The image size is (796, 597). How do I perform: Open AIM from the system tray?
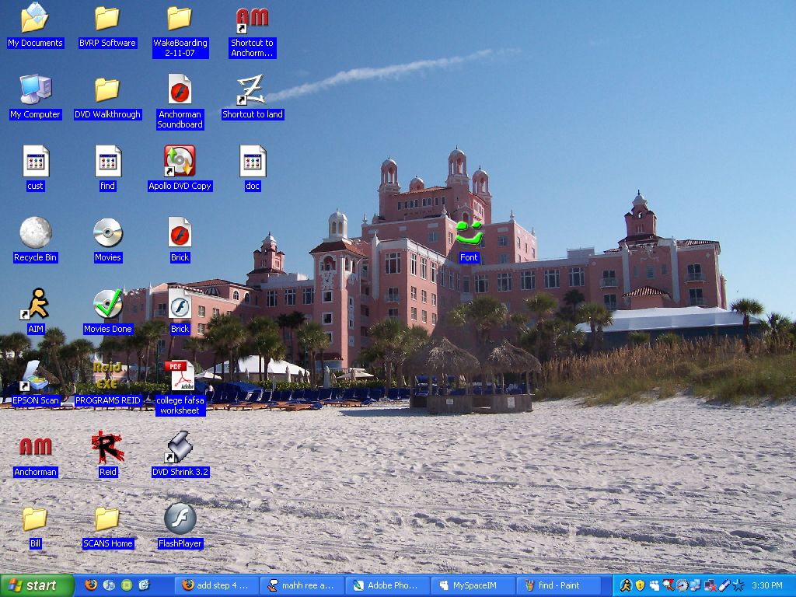point(627,585)
